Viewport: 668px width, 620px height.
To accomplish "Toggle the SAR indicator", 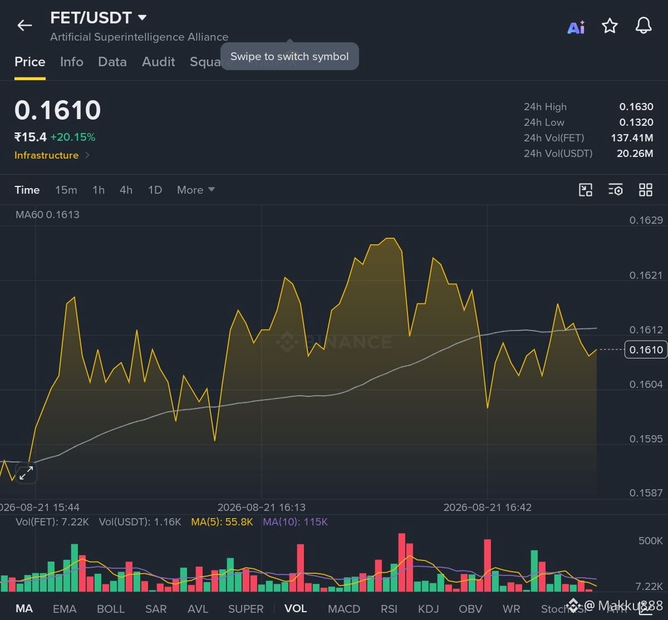I will click(x=156, y=608).
